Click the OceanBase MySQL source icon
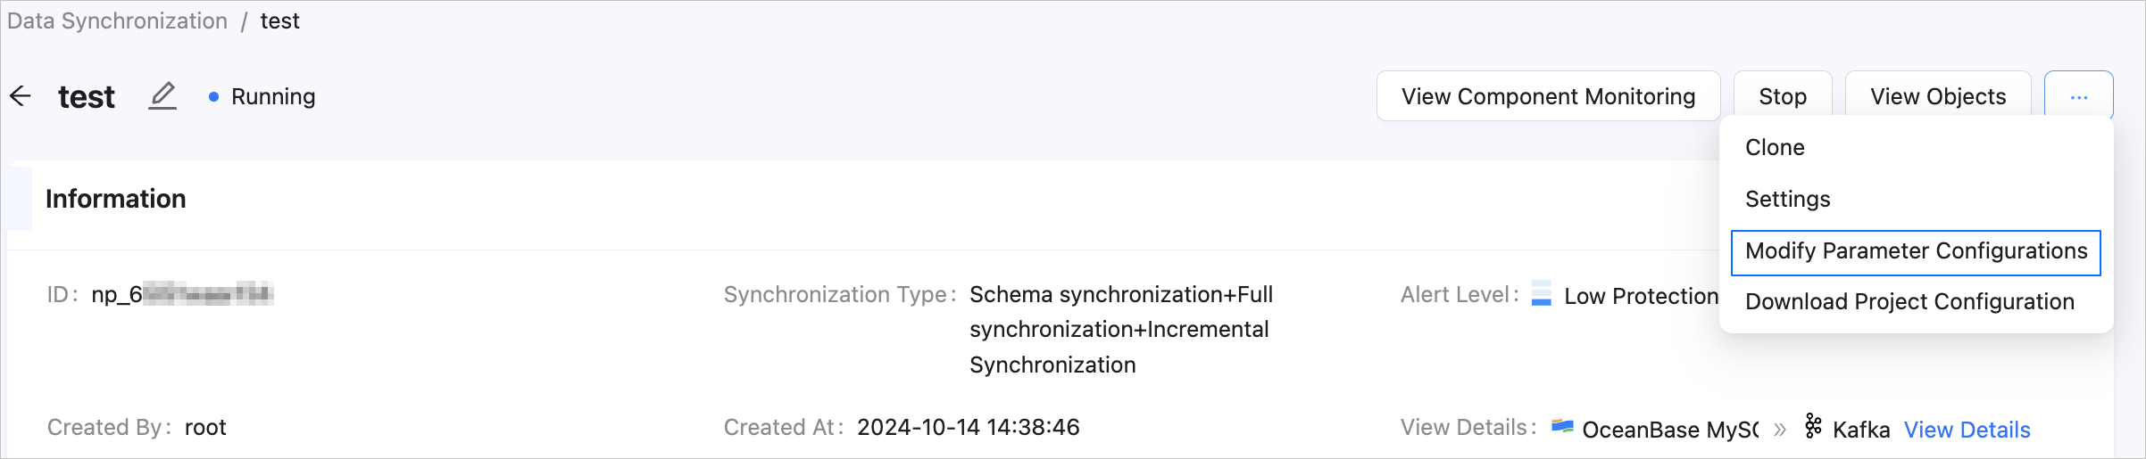Viewport: 2146px width, 459px height. click(1561, 427)
